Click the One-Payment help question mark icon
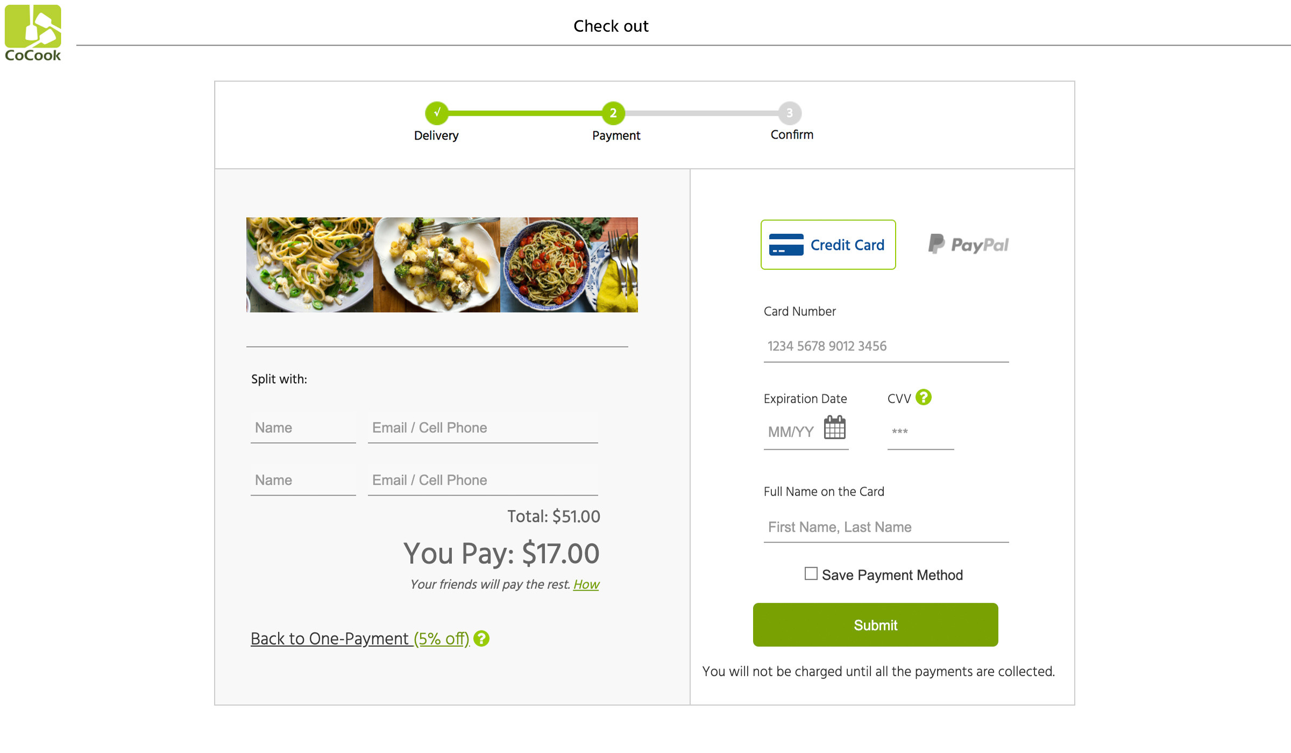Image resolution: width=1291 pixels, height=753 pixels. pyautogui.click(x=481, y=639)
